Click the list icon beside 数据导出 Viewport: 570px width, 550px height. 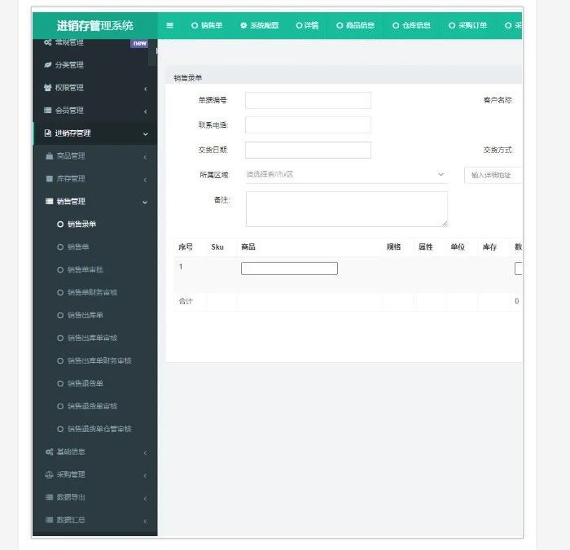(x=50, y=497)
